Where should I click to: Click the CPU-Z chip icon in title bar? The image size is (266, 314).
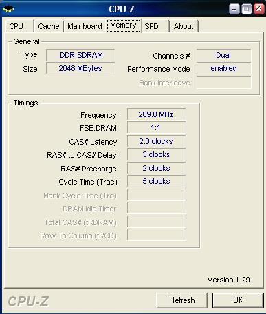pos(9,9)
